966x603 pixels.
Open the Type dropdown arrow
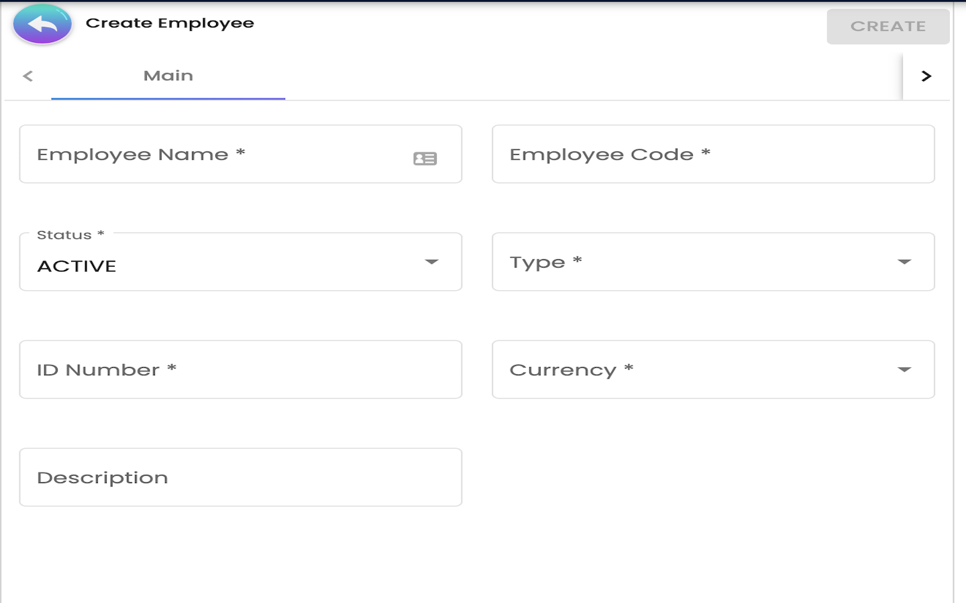coord(904,262)
